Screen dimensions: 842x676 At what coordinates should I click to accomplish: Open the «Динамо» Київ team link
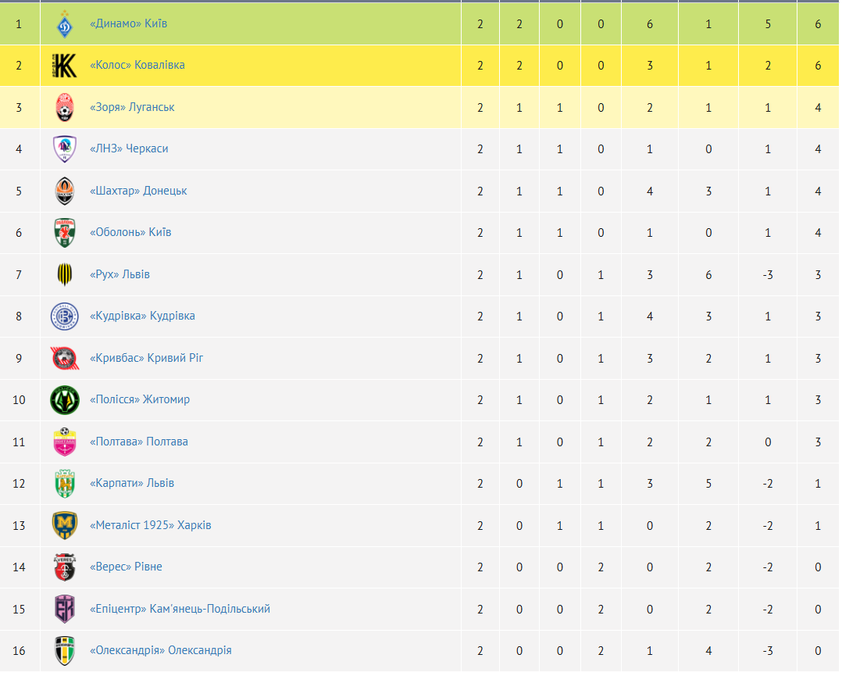tap(128, 23)
